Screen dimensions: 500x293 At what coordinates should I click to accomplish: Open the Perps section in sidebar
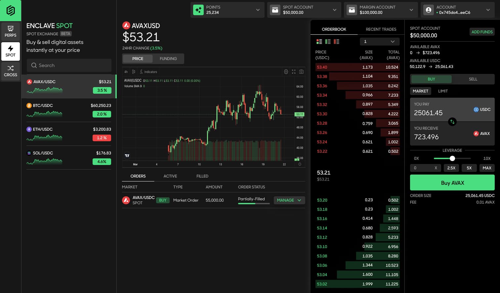[x=11, y=31]
